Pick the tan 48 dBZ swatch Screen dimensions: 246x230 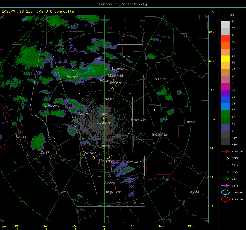[x=225, y=72]
